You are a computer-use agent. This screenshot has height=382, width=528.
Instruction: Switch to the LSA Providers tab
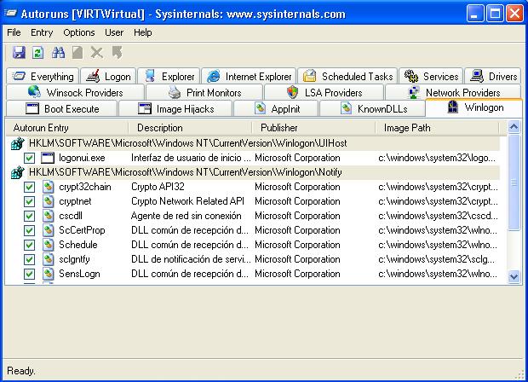[324, 92]
